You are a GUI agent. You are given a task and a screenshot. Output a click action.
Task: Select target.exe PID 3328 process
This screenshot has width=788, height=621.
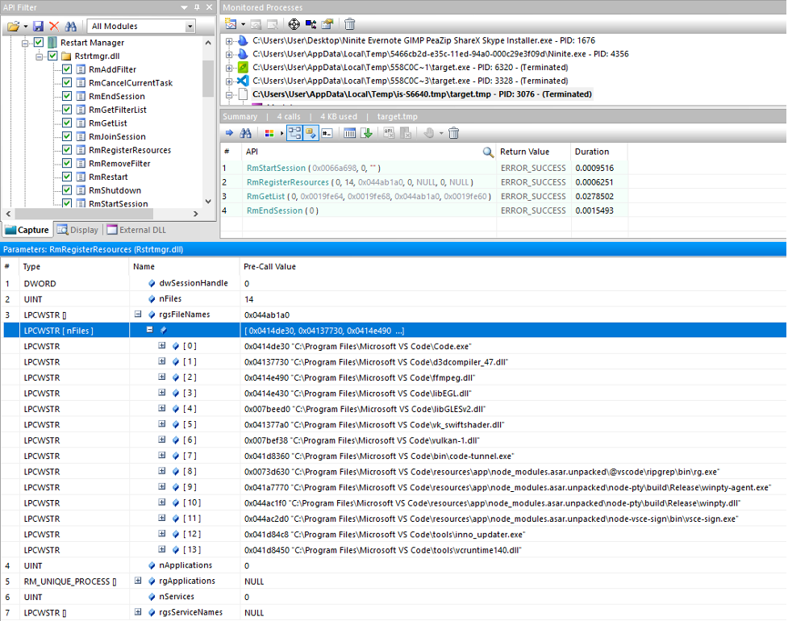coord(410,81)
